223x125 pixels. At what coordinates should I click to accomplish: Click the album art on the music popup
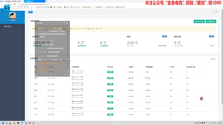pos(7,8)
